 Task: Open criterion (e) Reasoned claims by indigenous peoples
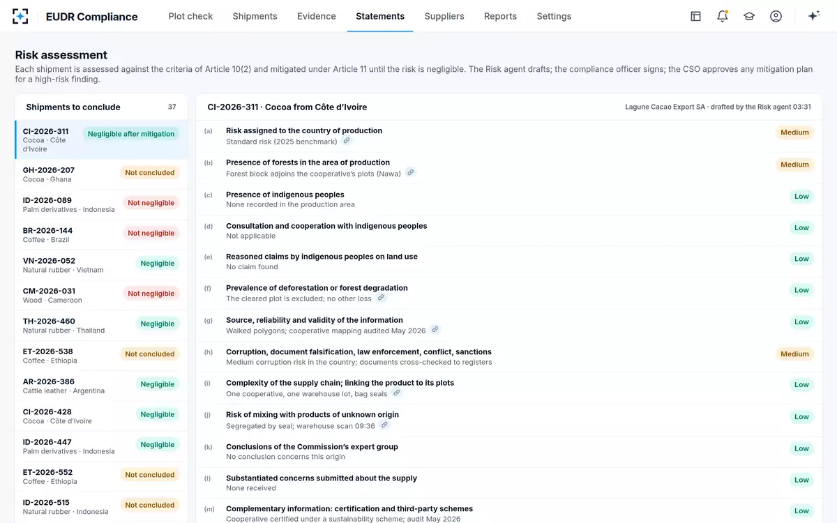[x=509, y=261]
